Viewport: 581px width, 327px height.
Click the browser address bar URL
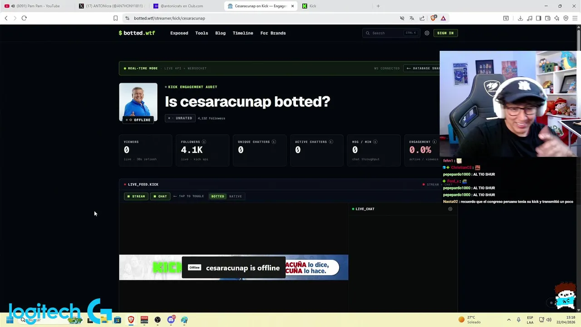(x=169, y=18)
